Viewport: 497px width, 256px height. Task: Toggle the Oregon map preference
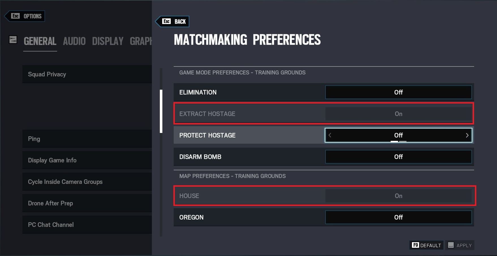[x=398, y=217]
